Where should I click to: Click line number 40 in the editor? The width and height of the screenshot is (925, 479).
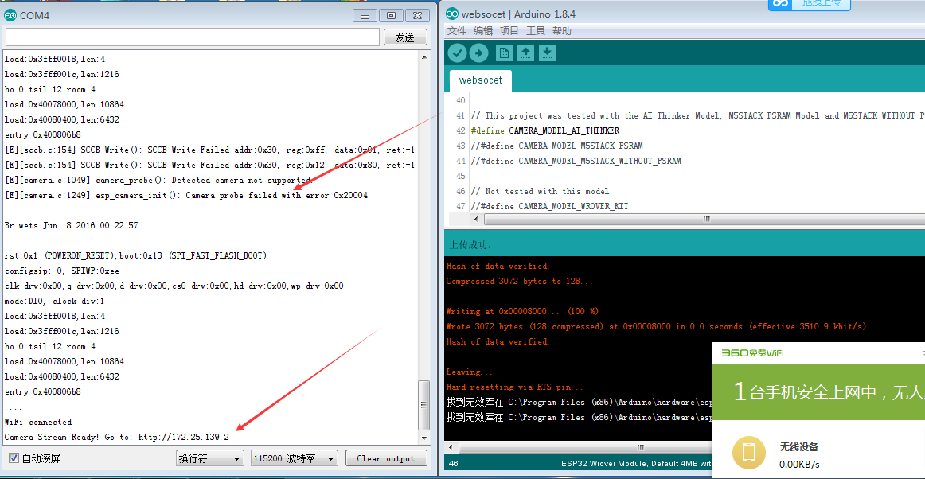pyautogui.click(x=460, y=100)
